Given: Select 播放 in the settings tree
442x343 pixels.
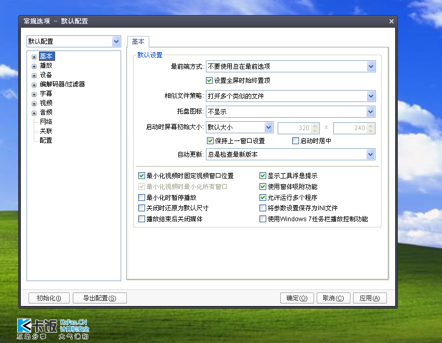Looking at the screenshot, I should coord(46,66).
